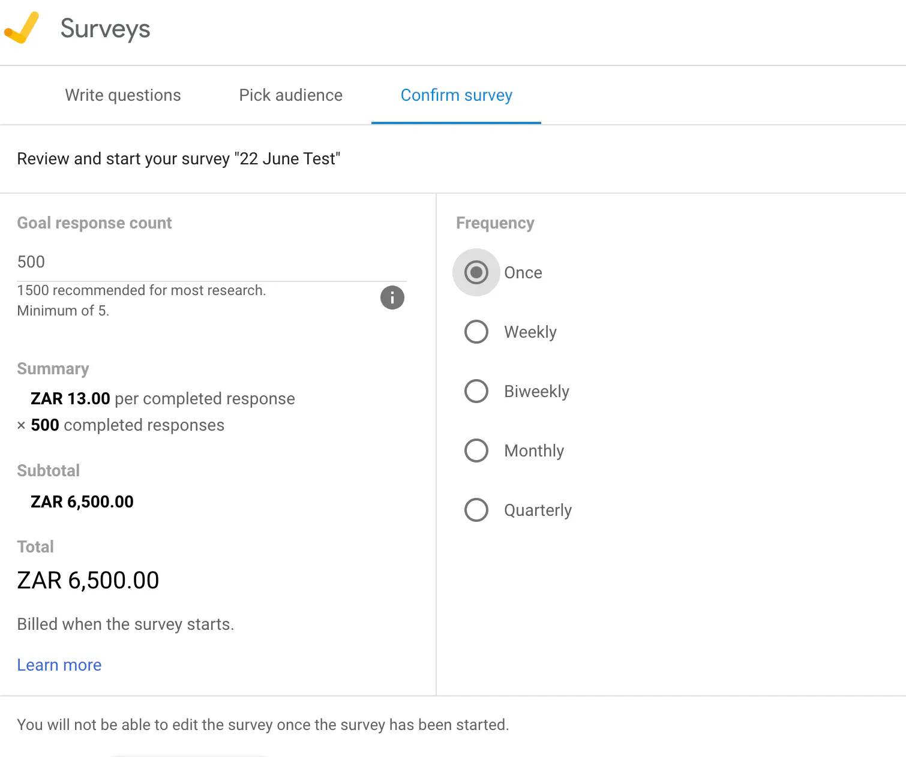
Task: Open the Pick audience tab
Action: click(291, 95)
